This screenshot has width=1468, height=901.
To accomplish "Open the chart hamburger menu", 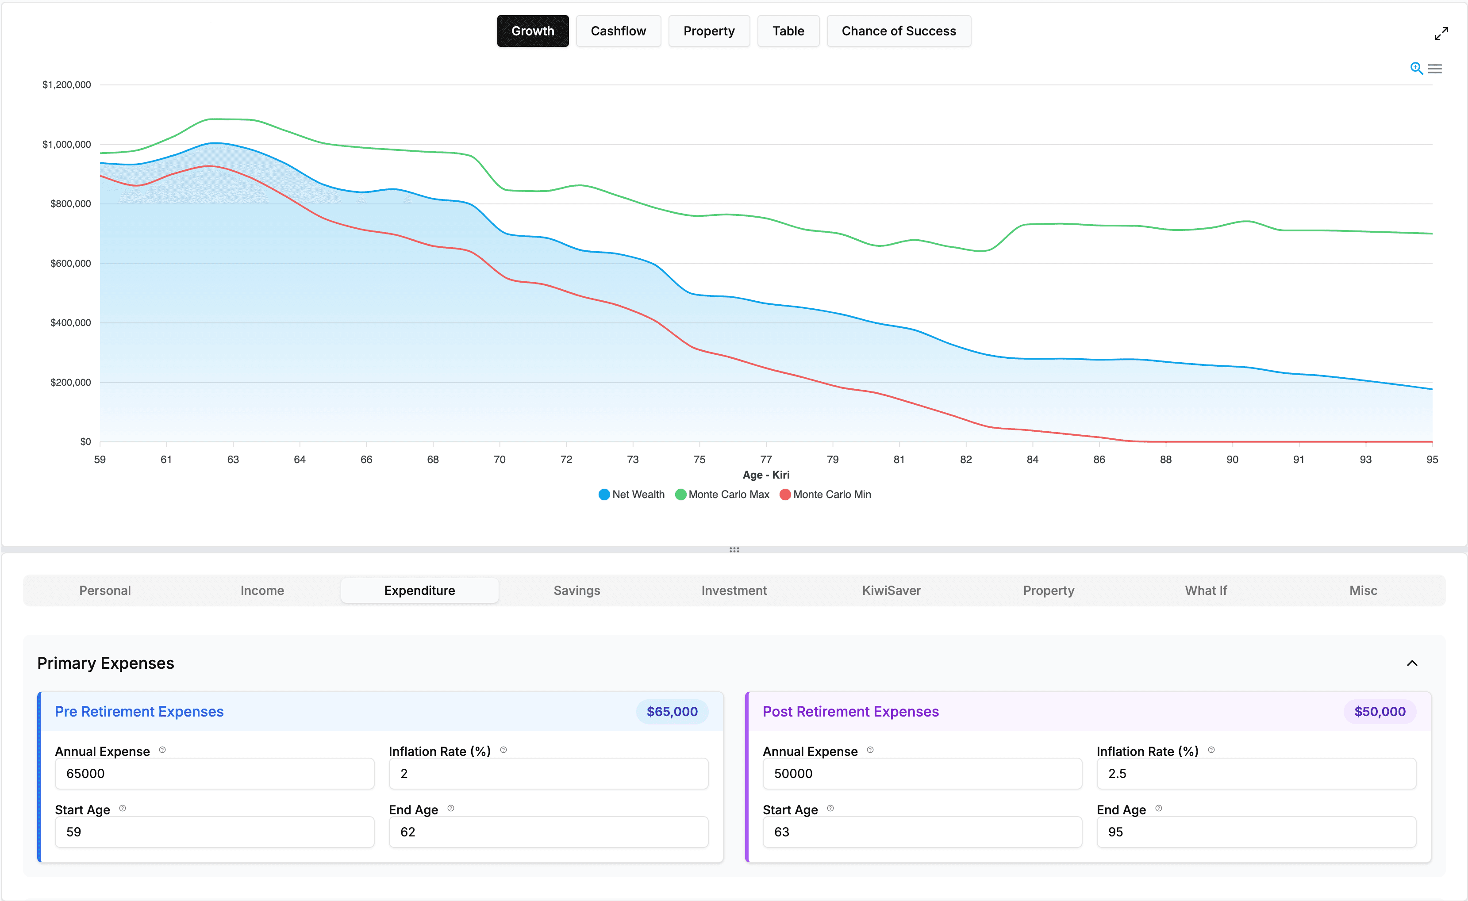I will click(1435, 68).
